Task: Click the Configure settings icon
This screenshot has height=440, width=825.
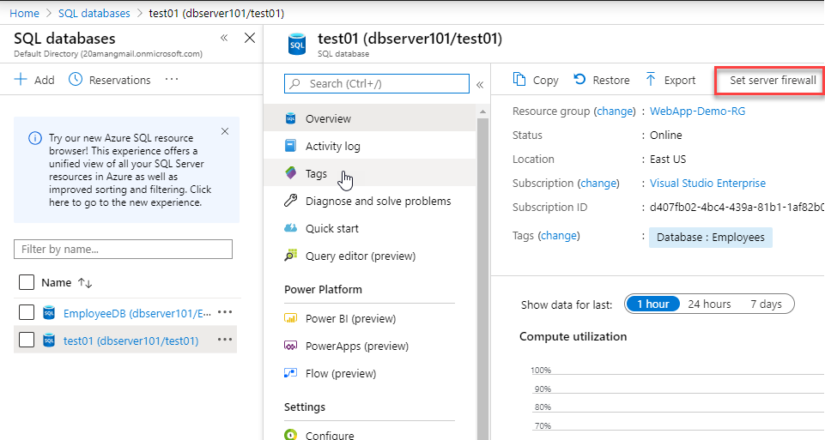Action: [x=290, y=434]
